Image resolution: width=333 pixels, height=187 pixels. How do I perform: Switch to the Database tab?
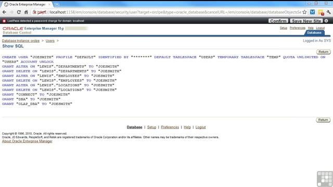(314, 33)
